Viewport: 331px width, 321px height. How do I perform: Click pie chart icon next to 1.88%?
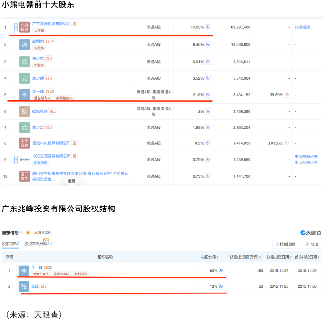pyautogui.click(x=208, y=127)
